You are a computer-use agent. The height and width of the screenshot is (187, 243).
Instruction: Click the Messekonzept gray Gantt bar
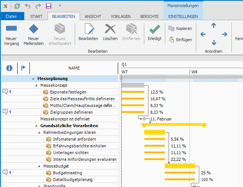pos(133,85)
